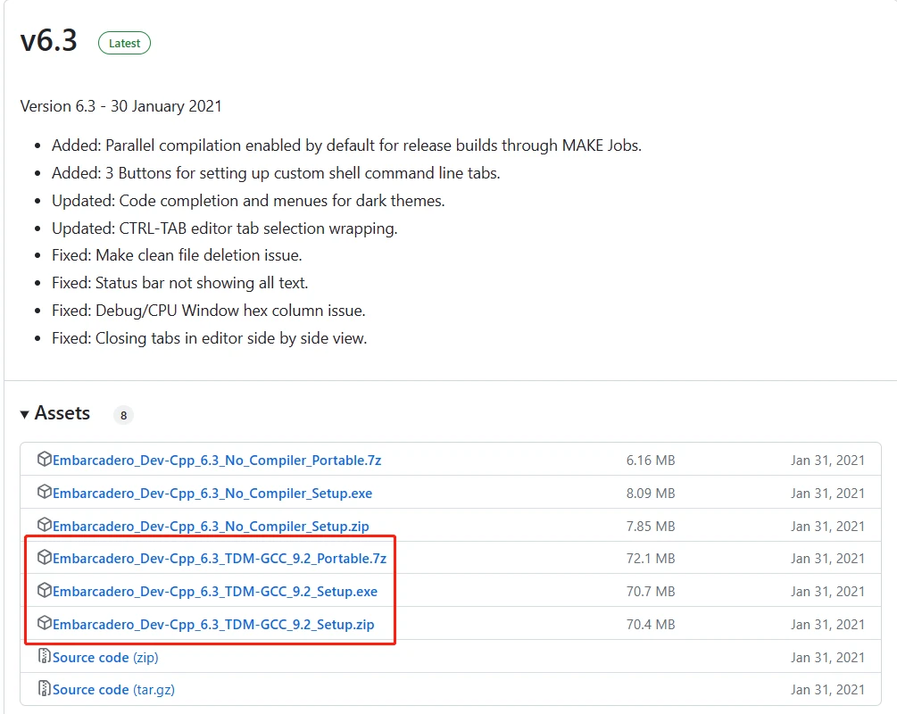Click 'Status bar not showing all text' line
897x714 pixels.
(179, 283)
